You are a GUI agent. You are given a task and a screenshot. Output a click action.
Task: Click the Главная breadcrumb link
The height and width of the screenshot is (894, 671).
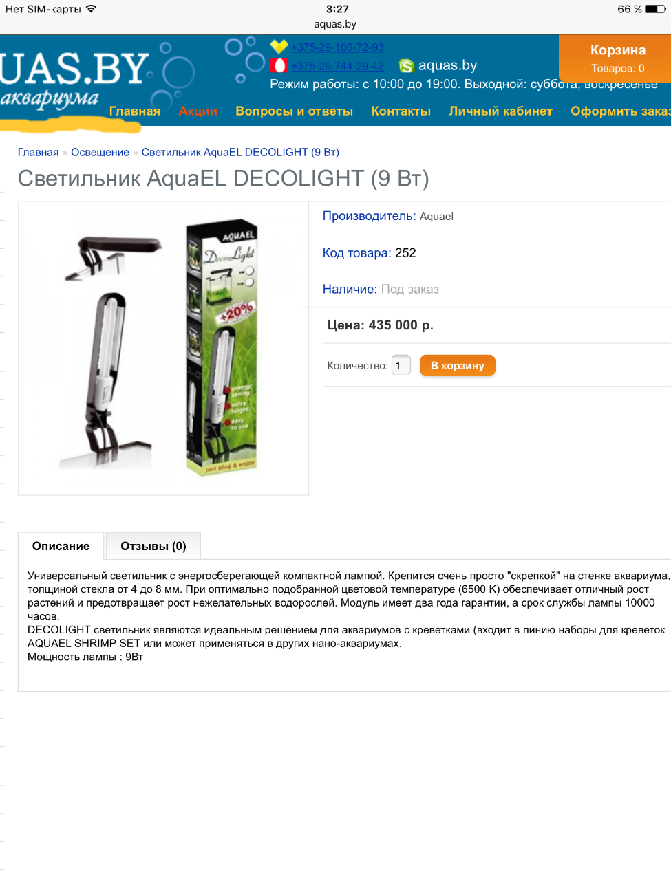tap(39, 152)
